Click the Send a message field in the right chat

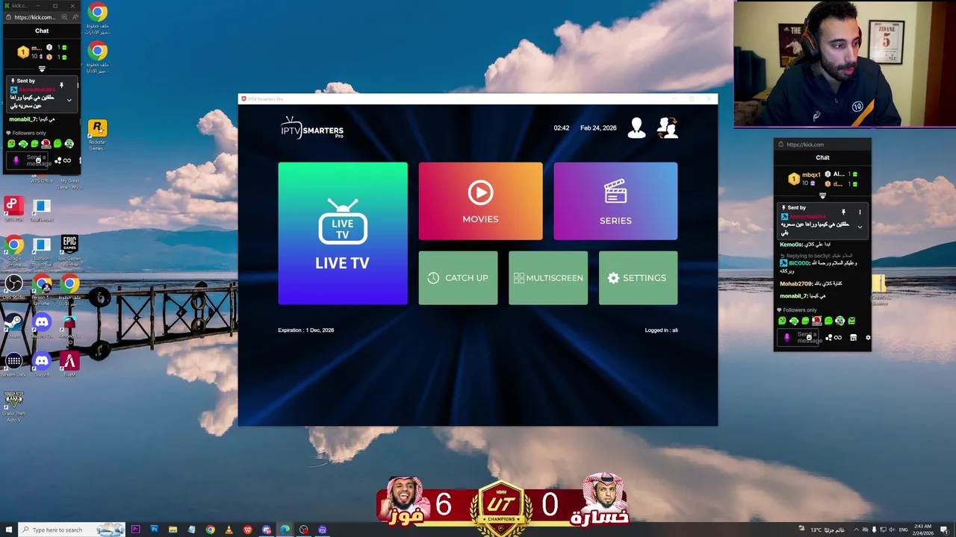798,338
